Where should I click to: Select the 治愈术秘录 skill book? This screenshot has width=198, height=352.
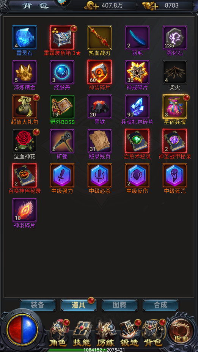(x=137, y=141)
